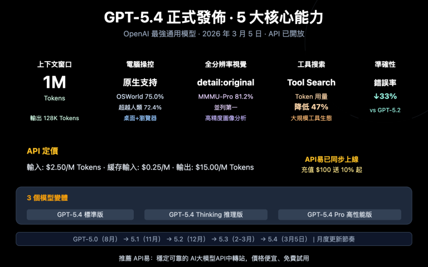Click the OSWorld 75.0% value
Image resolution: width=428 pixels, height=267 pixels.
140,97
